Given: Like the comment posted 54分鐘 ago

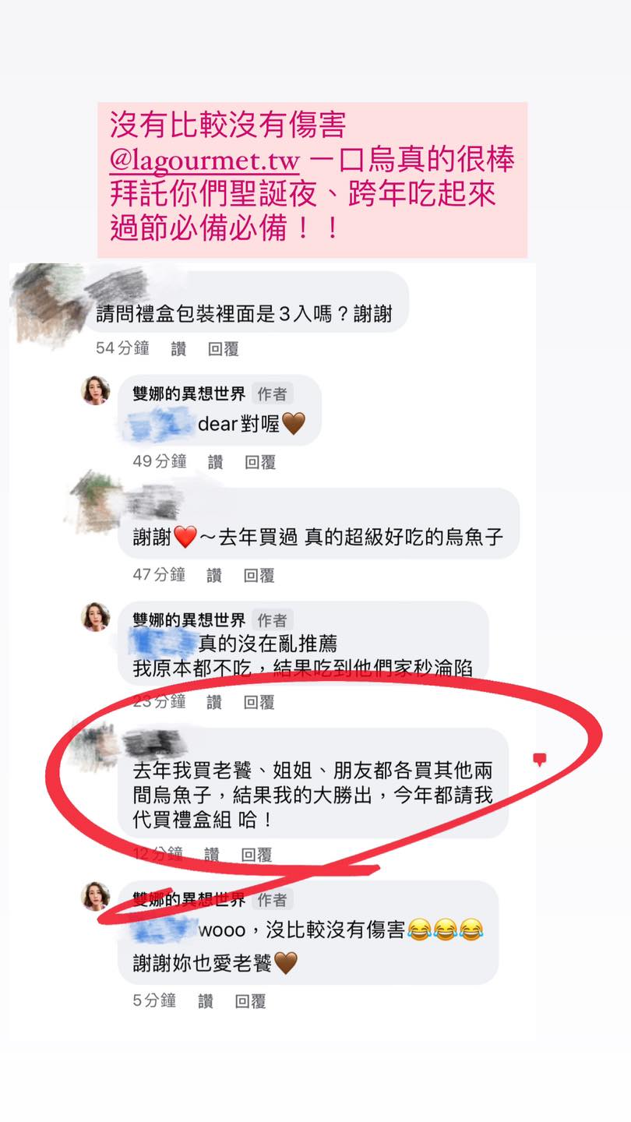Looking at the screenshot, I should pos(178,348).
